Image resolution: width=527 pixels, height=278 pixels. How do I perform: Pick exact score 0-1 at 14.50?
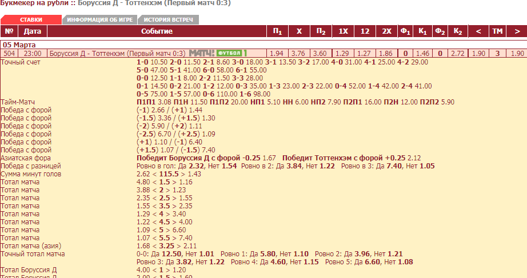coord(152,86)
